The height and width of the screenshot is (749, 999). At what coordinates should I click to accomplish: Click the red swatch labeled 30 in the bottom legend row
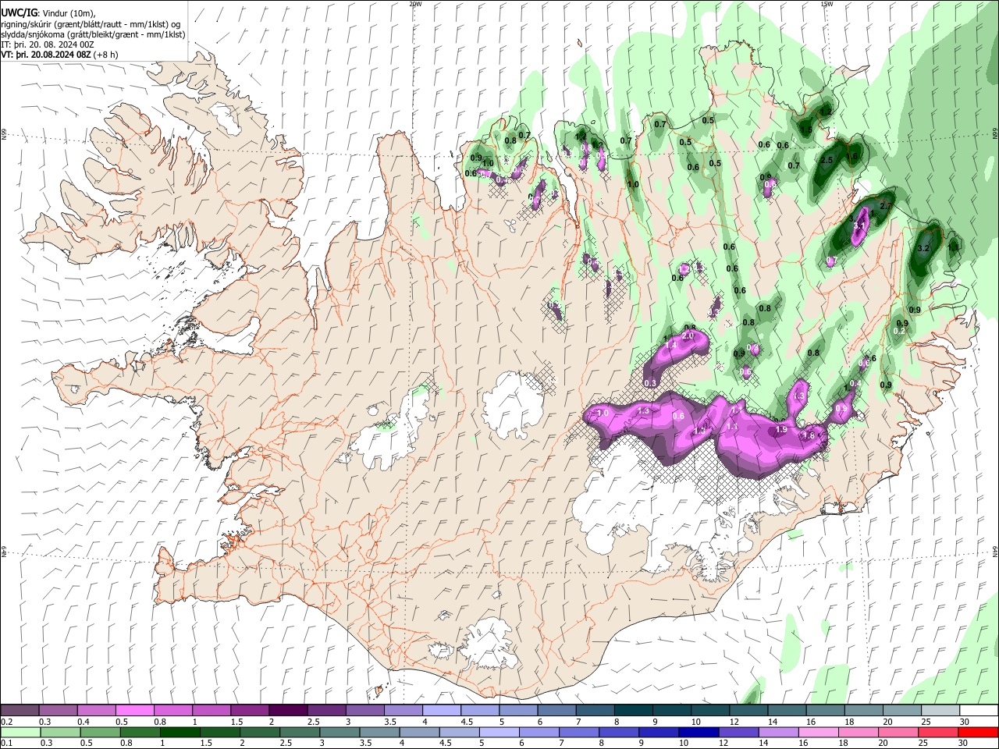pyautogui.click(x=978, y=732)
